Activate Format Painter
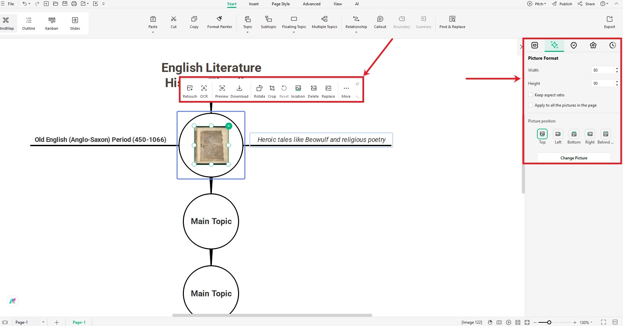This screenshot has height=326, width=623. pos(220,22)
